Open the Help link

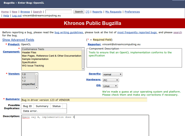point(6,15)
